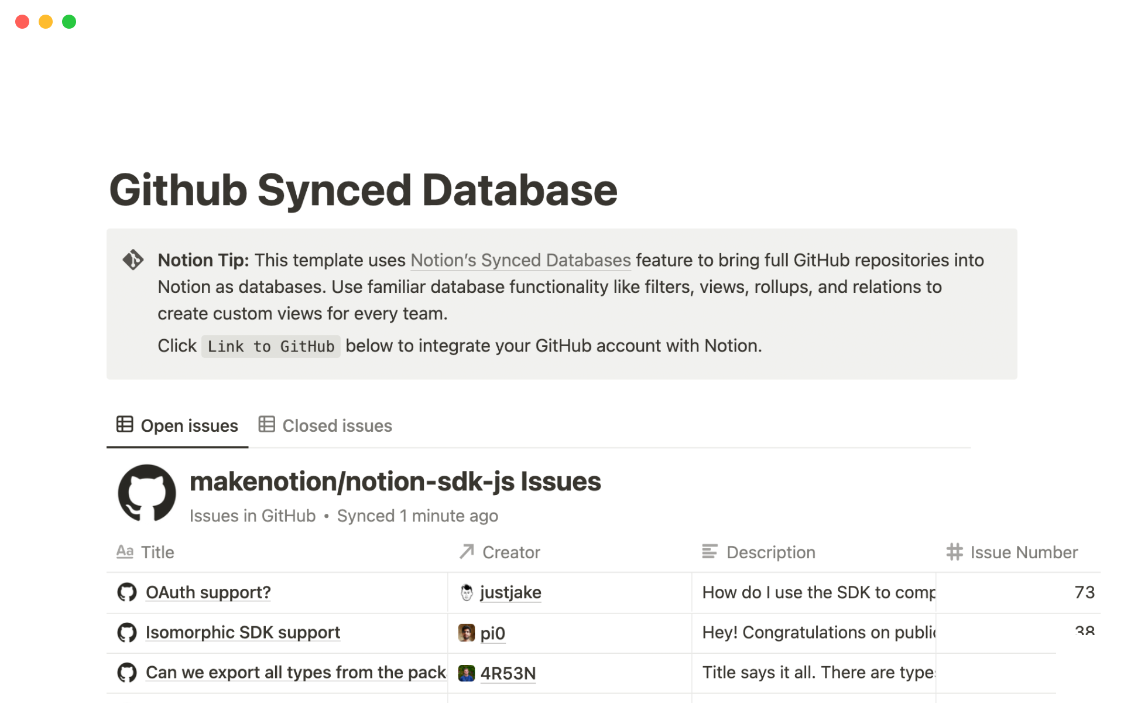Click the large GitHub logo beside database title

click(146, 493)
